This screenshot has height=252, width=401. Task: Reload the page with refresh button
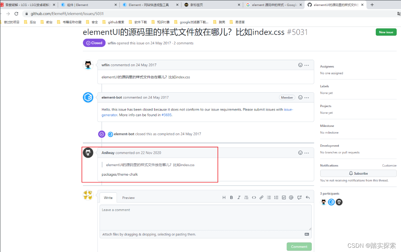pos(16,14)
